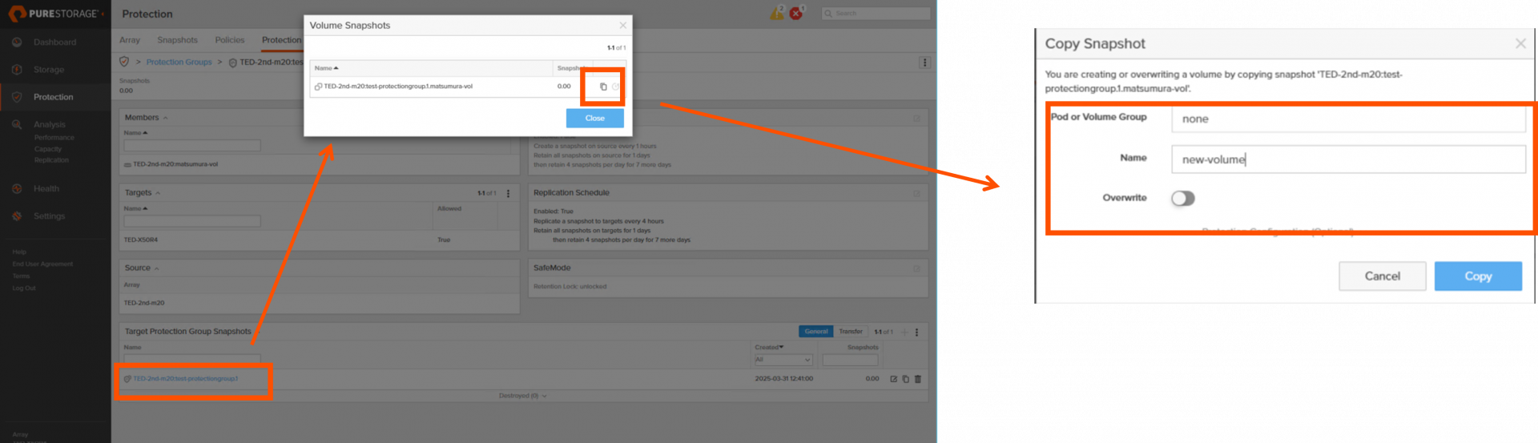Click the blue Copy button
The height and width of the screenshot is (443, 1538).
[x=1477, y=276]
